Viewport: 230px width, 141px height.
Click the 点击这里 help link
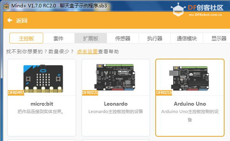(87, 52)
